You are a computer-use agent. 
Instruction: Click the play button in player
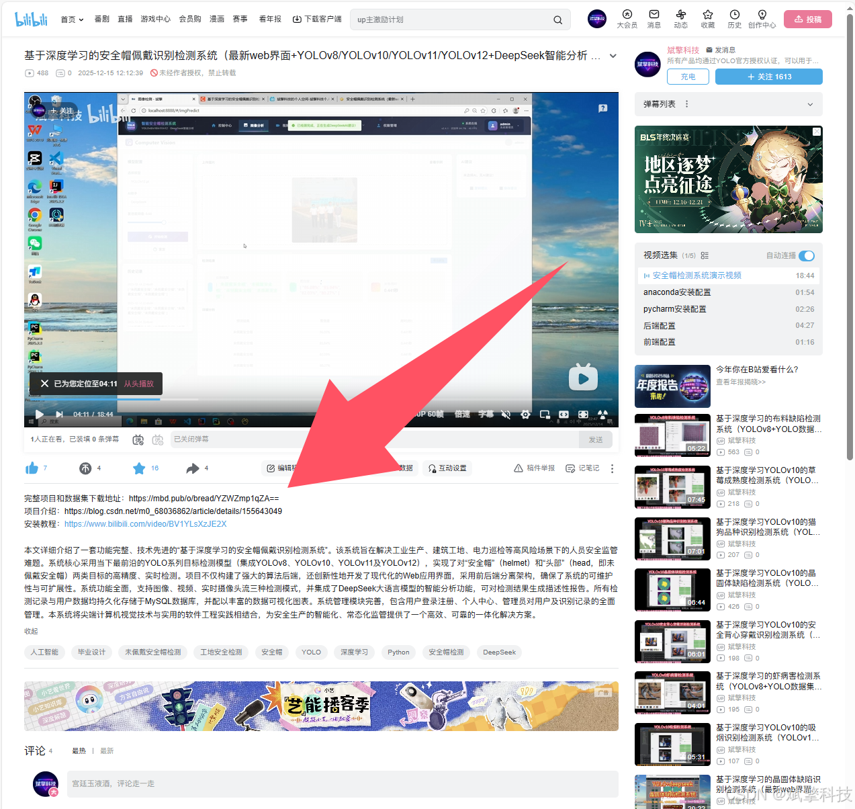39,415
